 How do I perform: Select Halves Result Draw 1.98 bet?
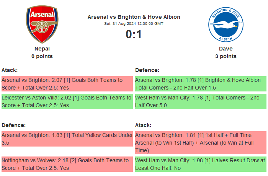[x=200, y=164]
